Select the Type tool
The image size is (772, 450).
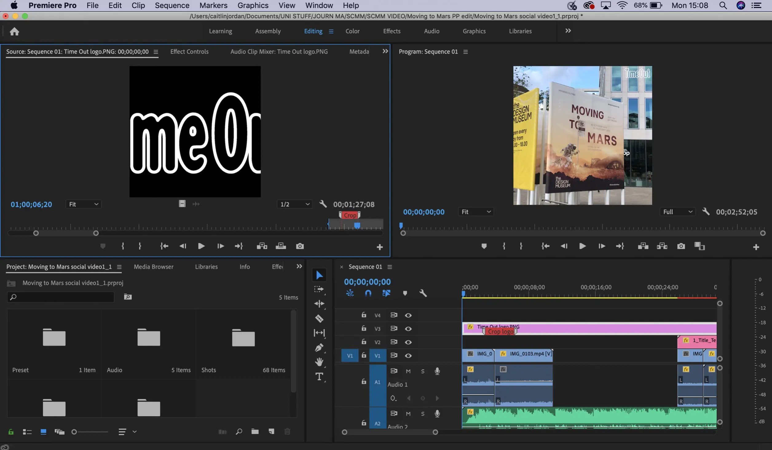click(319, 377)
